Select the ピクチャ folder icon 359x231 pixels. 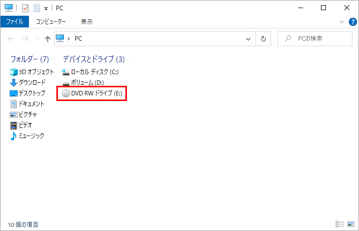click(14, 115)
